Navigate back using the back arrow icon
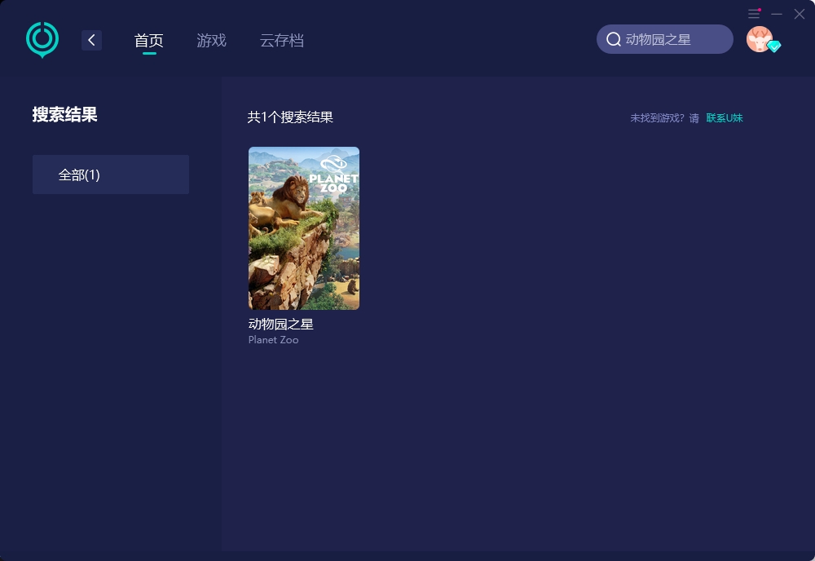The width and height of the screenshot is (815, 561). click(x=91, y=40)
